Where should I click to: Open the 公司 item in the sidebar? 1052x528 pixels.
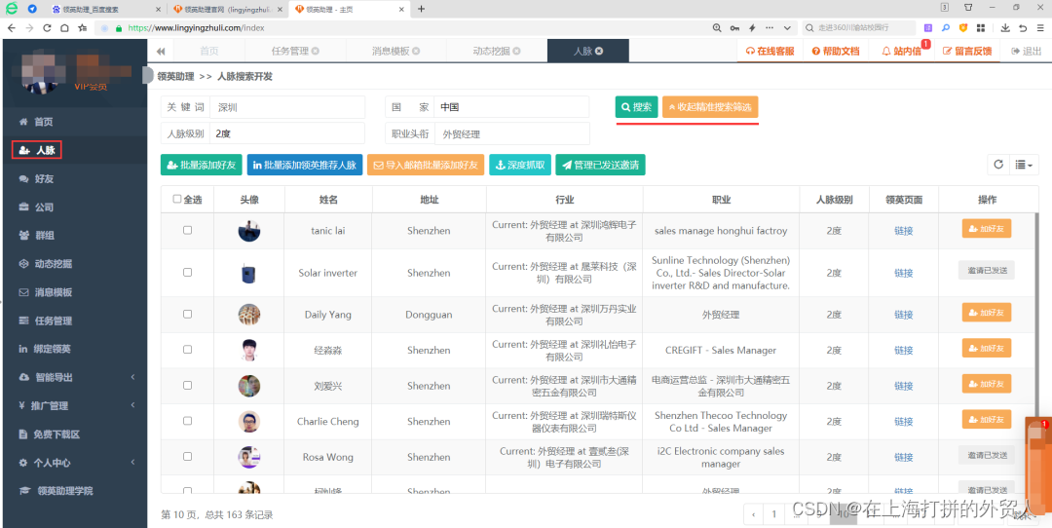74,207
